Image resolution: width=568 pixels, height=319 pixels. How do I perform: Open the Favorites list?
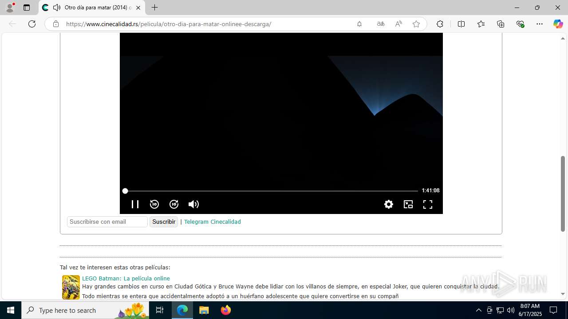481,24
